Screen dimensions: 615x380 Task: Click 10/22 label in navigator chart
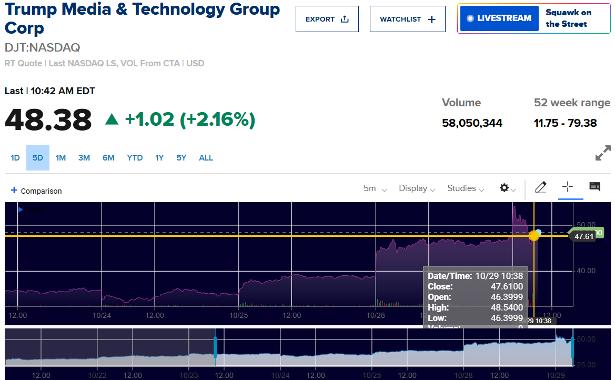[x=97, y=375]
